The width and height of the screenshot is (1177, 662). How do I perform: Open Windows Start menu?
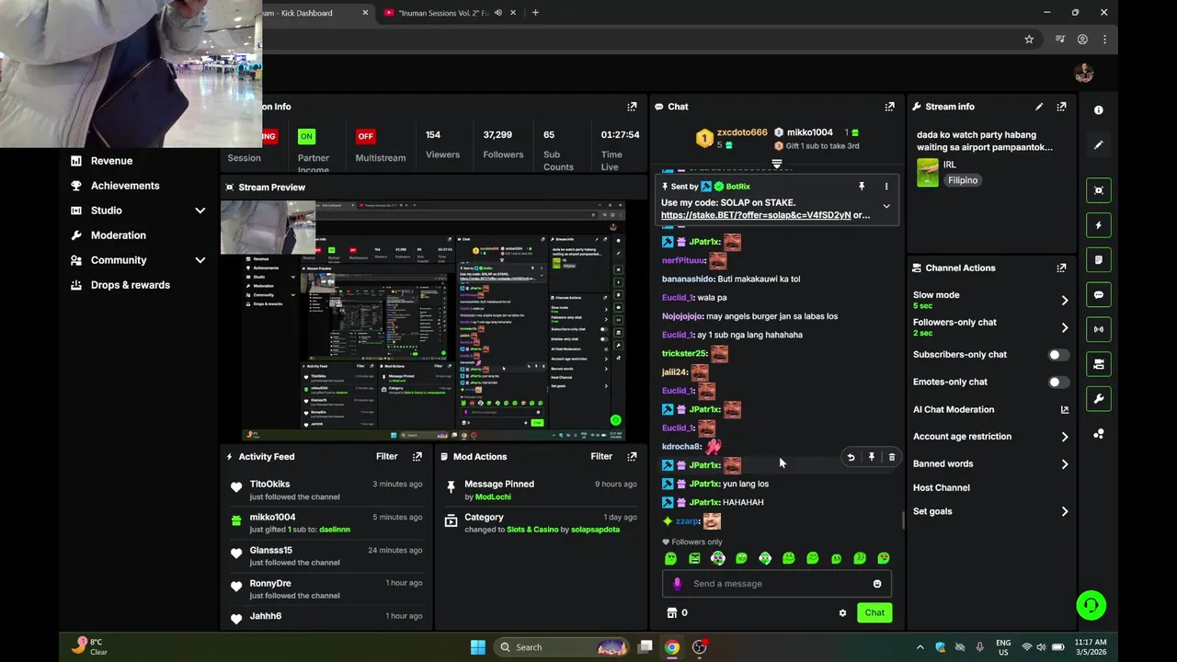point(478,647)
